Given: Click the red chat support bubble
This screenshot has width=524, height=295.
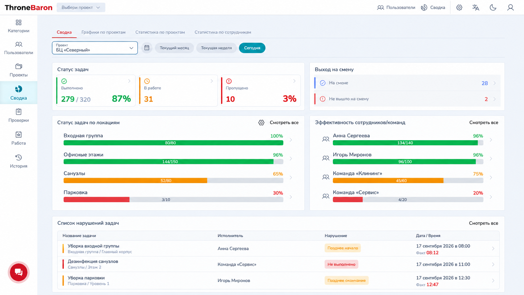Looking at the screenshot, I should pyautogui.click(x=18, y=272).
